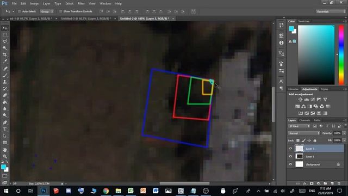Toggle Show Transform Controls checkbox
The height and width of the screenshot is (196, 348).
pos(60,11)
